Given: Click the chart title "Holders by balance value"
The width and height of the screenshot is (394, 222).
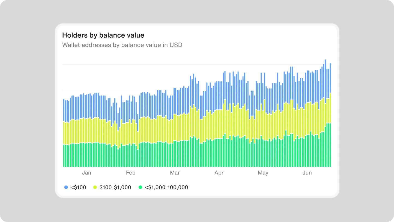Looking at the screenshot, I should pos(103,35).
